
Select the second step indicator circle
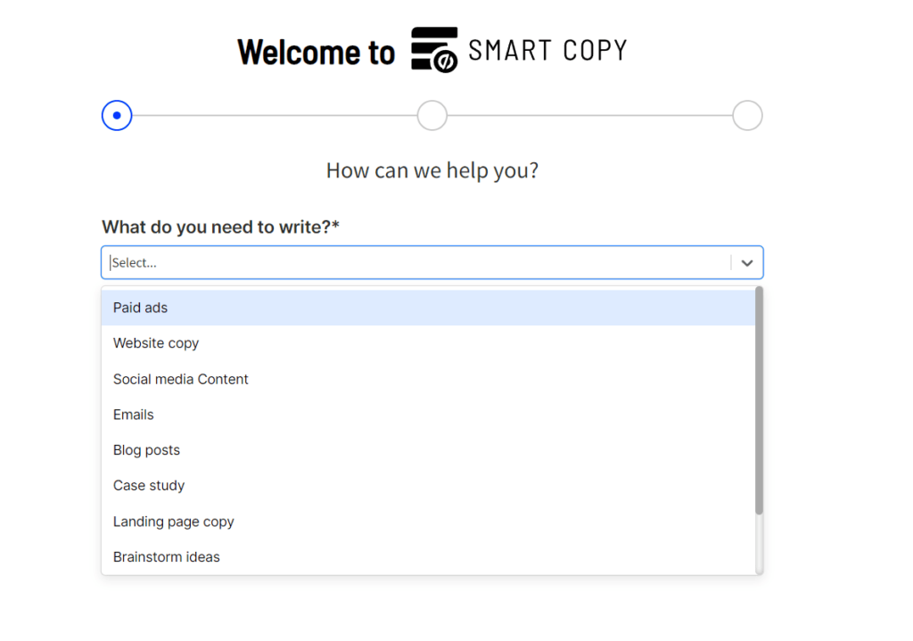tap(432, 115)
